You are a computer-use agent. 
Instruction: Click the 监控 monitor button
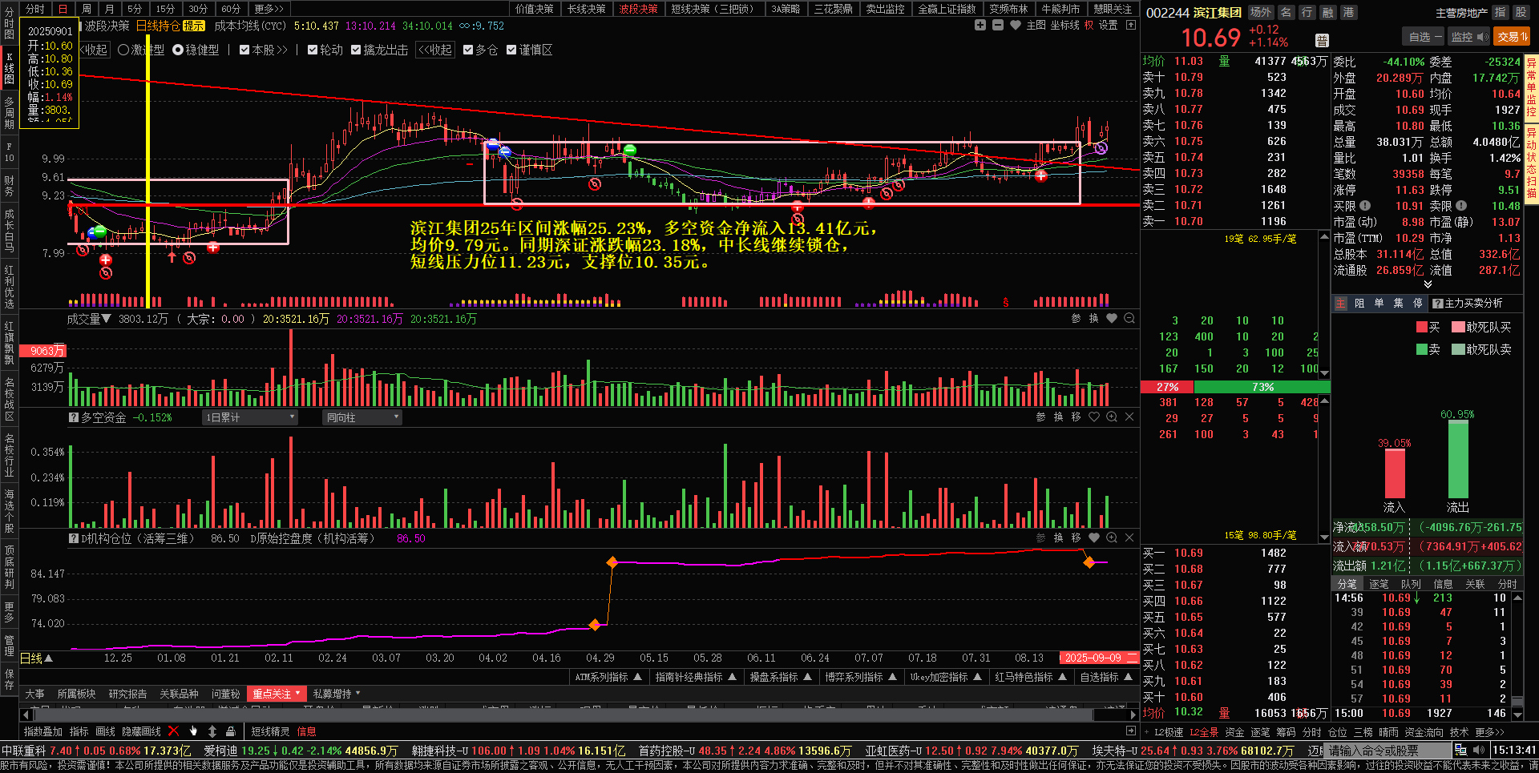tap(1468, 36)
